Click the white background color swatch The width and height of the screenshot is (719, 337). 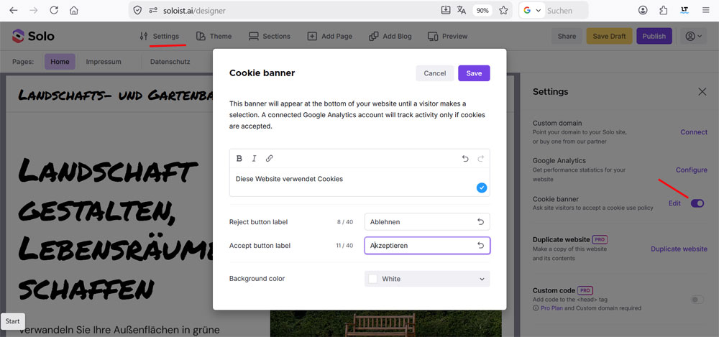tap(372, 279)
